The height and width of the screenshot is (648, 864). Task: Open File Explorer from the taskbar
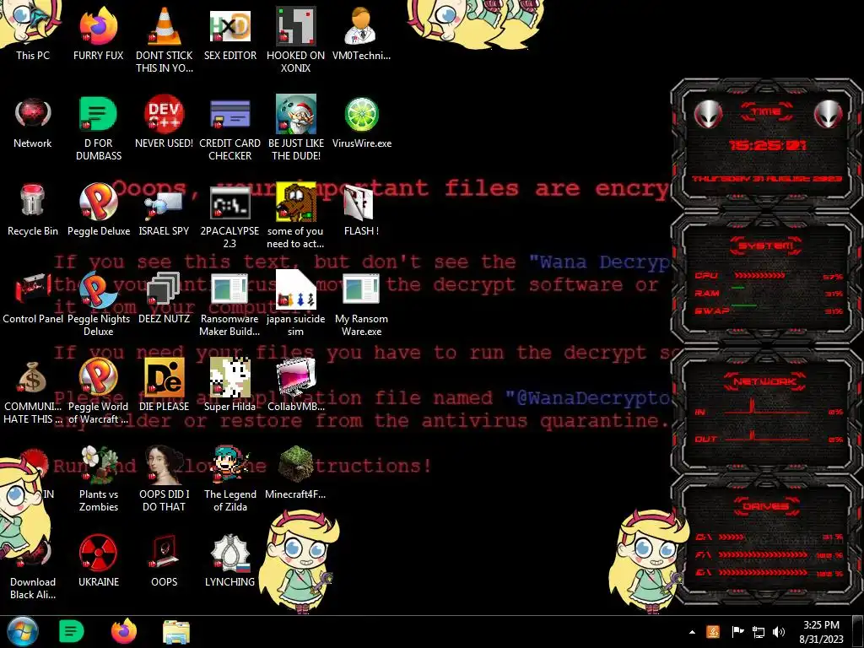[176, 631]
